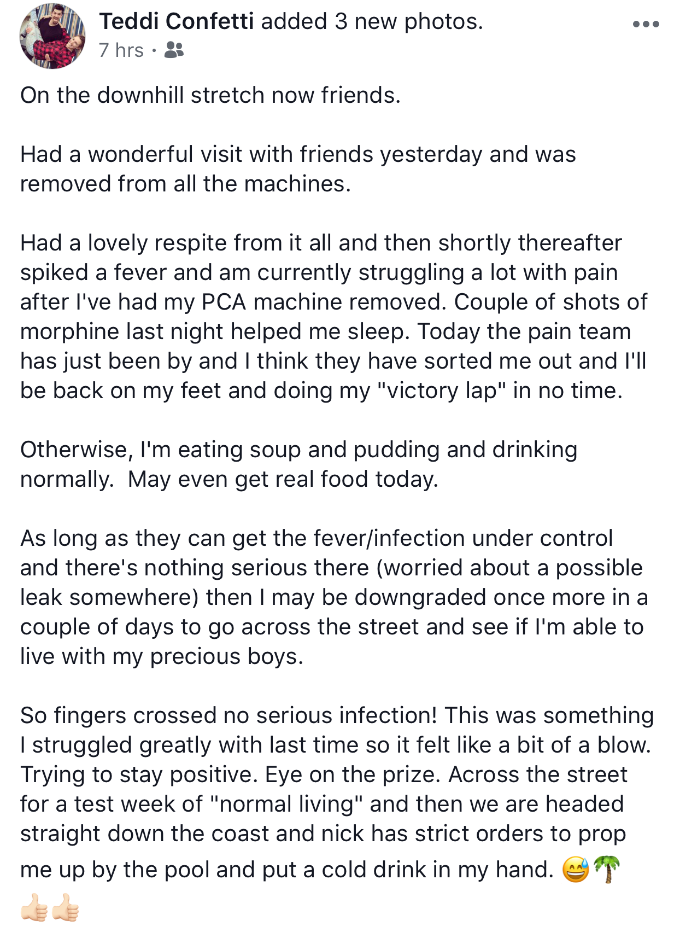Viewport: 674px width, 938px height.
Task: Open the 'added 3 new photos' text
Action: [x=372, y=21]
